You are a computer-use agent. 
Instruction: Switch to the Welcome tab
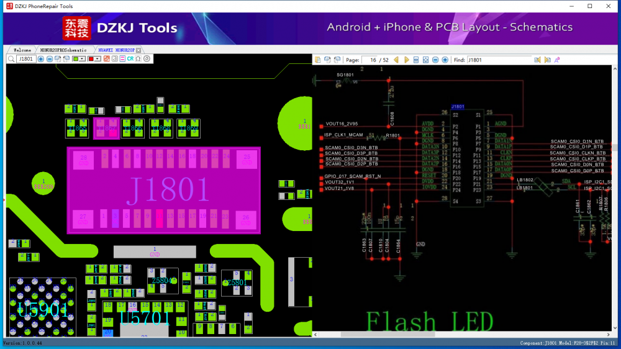tap(22, 50)
